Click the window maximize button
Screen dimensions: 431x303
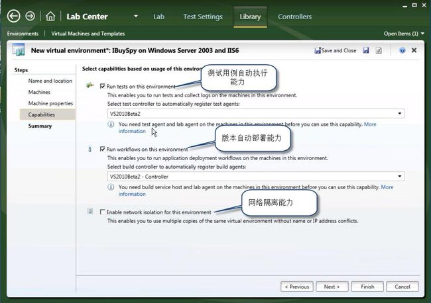coord(414,5)
